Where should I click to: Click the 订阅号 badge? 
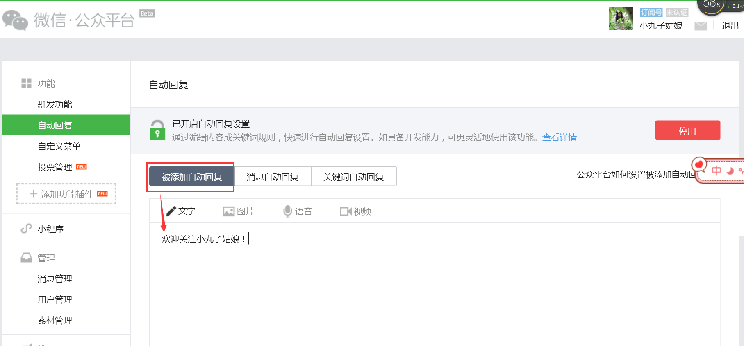pos(651,12)
